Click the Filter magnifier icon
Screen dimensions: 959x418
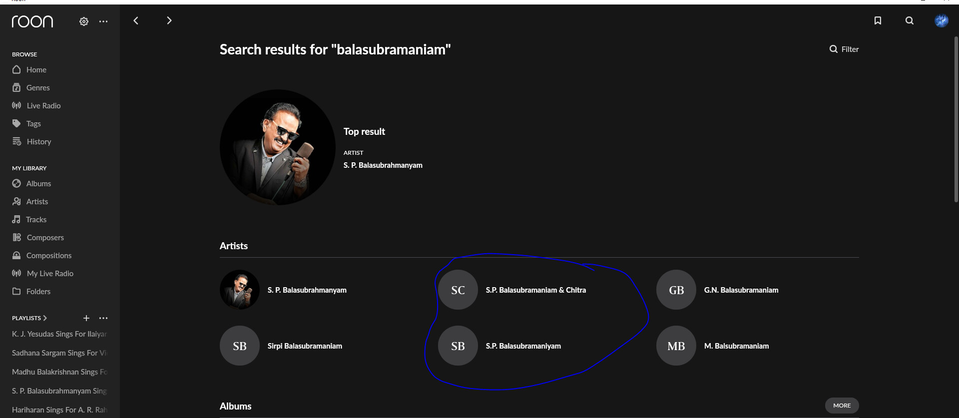(833, 49)
